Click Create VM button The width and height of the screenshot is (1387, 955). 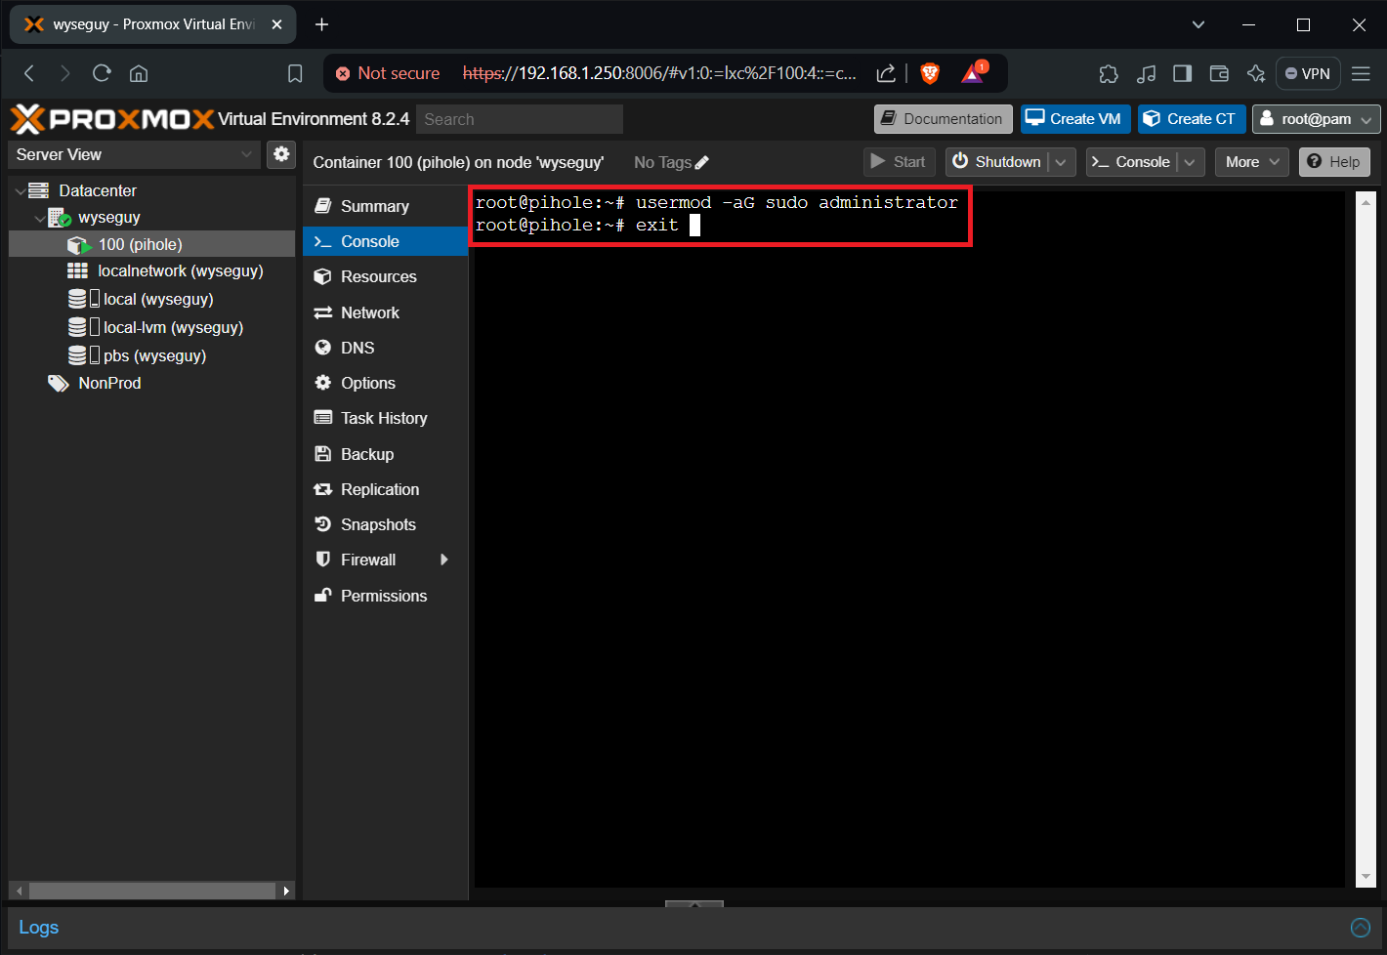[1074, 119]
